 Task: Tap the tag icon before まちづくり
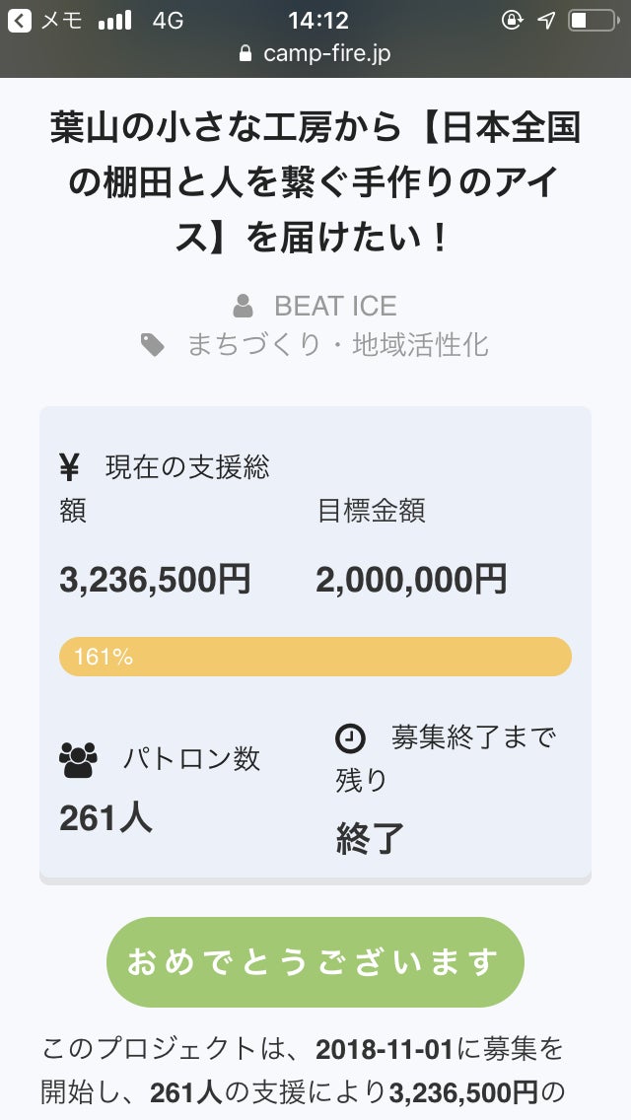click(153, 345)
